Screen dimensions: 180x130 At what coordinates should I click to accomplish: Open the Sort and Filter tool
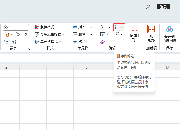119,27
